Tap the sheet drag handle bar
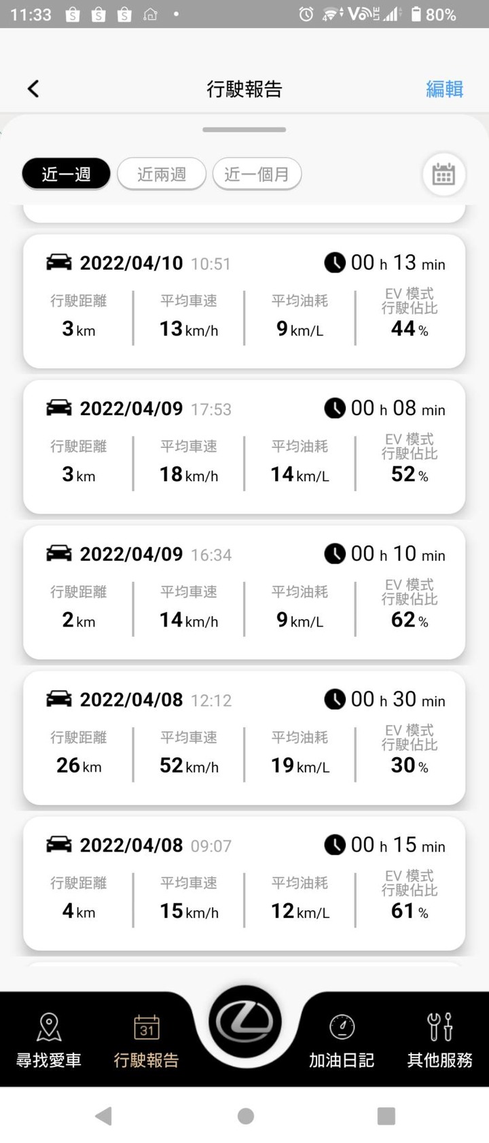489x1143 pixels. pyautogui.click(x=244, y=129)
